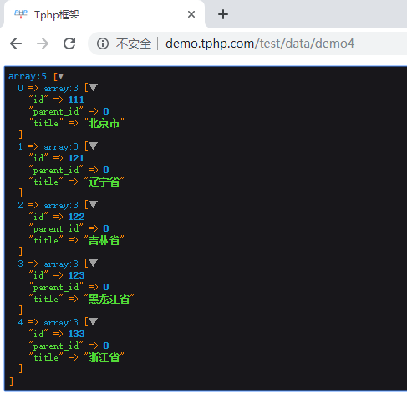Collapse array item 0 (北京市)

[x=93, y=88]
